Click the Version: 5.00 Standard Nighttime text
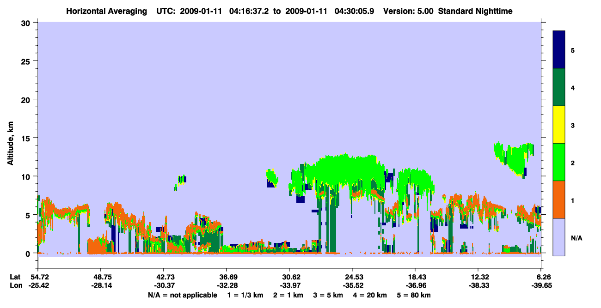This screenshot has width=601, height=308. (448, 11)
